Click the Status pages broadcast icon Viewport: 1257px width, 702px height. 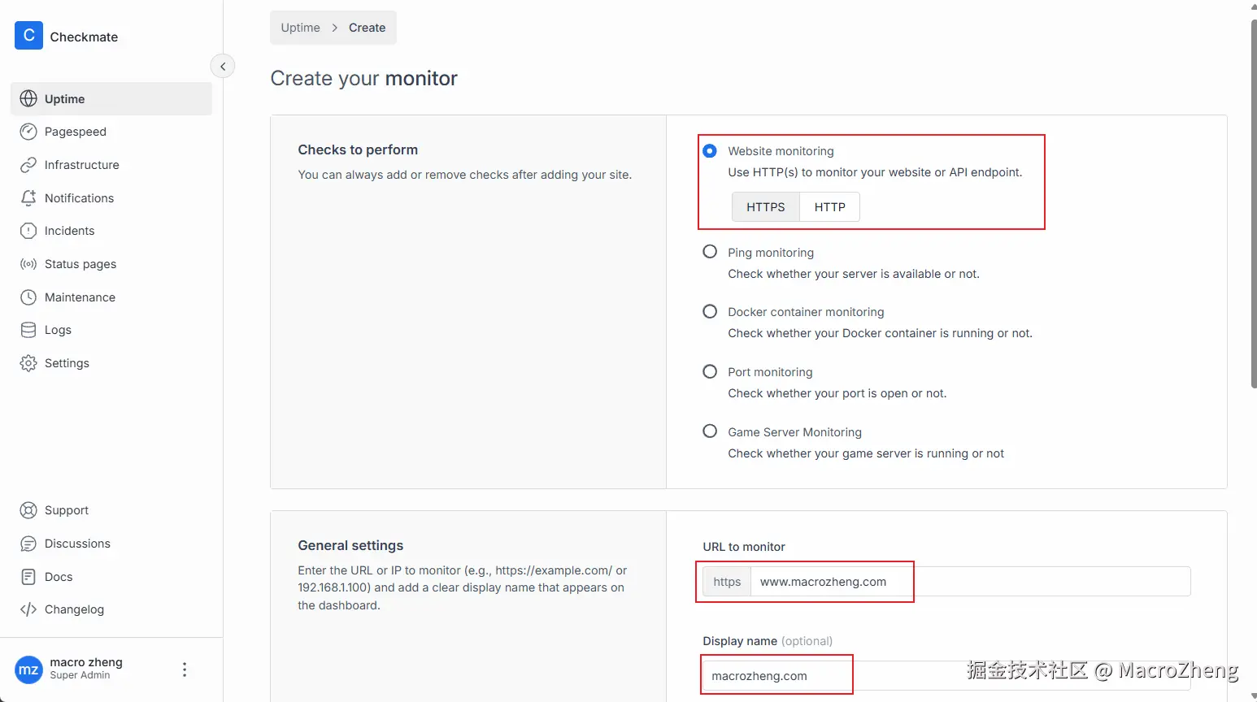point(28,264)
